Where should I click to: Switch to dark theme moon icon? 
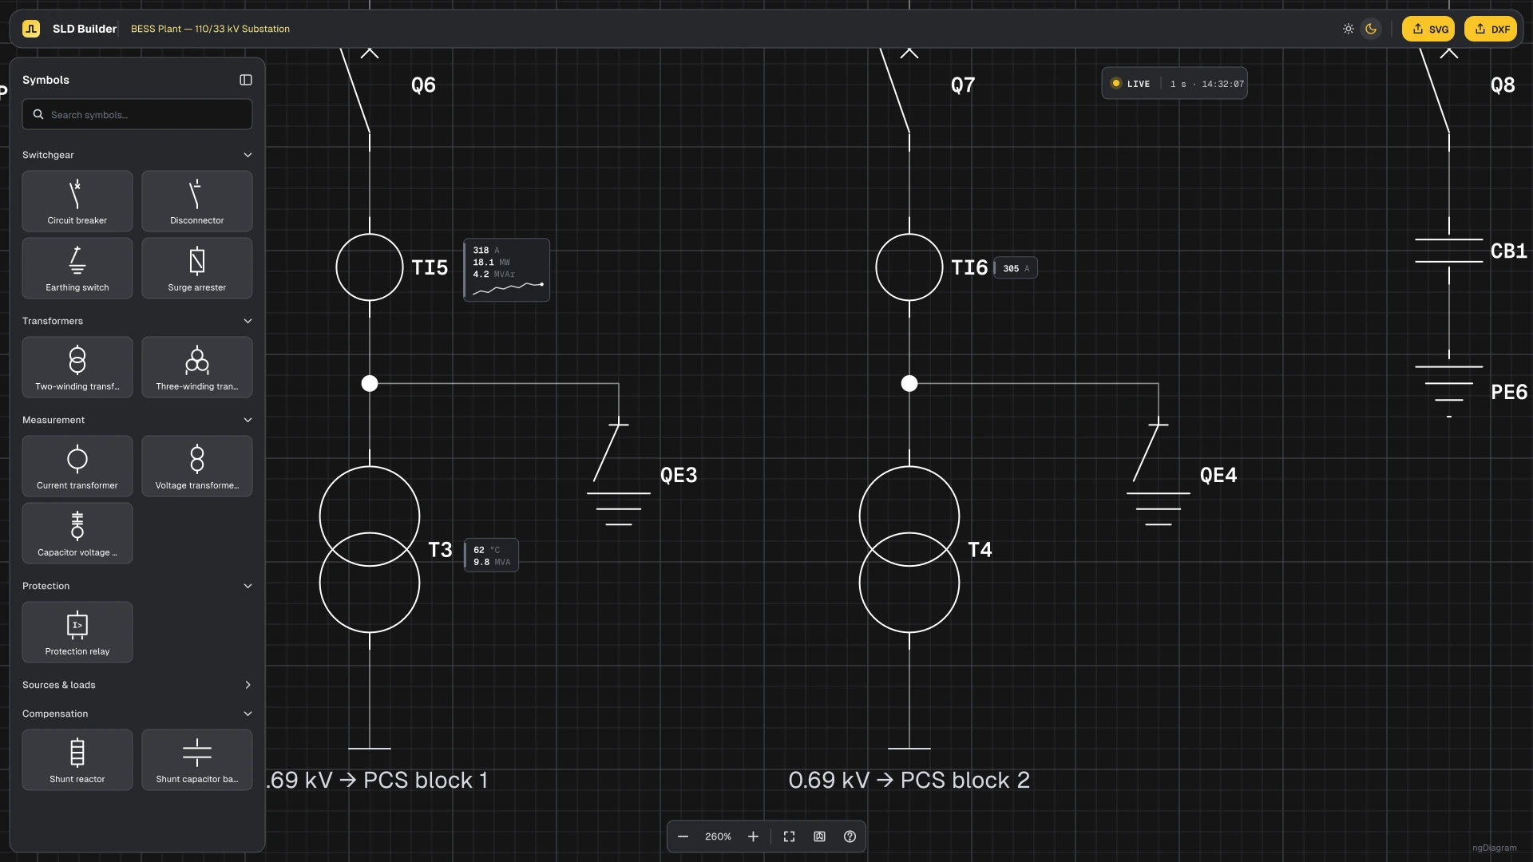click(1371, 29)
